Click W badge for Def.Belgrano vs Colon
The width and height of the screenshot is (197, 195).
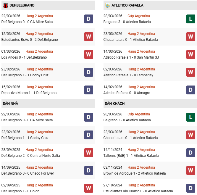89,188
